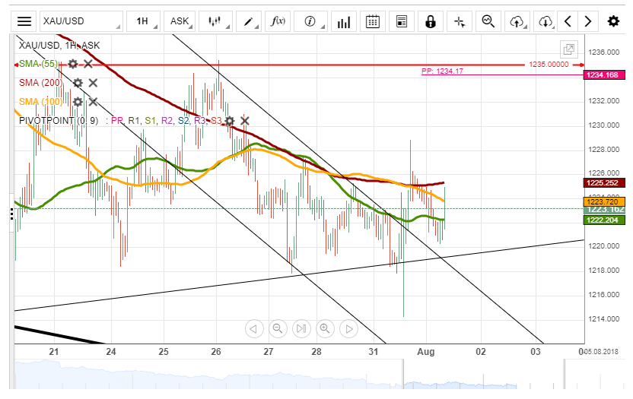Open the hamburger main menu
Screen dimensions: 633x399
[x=24, y=21]
